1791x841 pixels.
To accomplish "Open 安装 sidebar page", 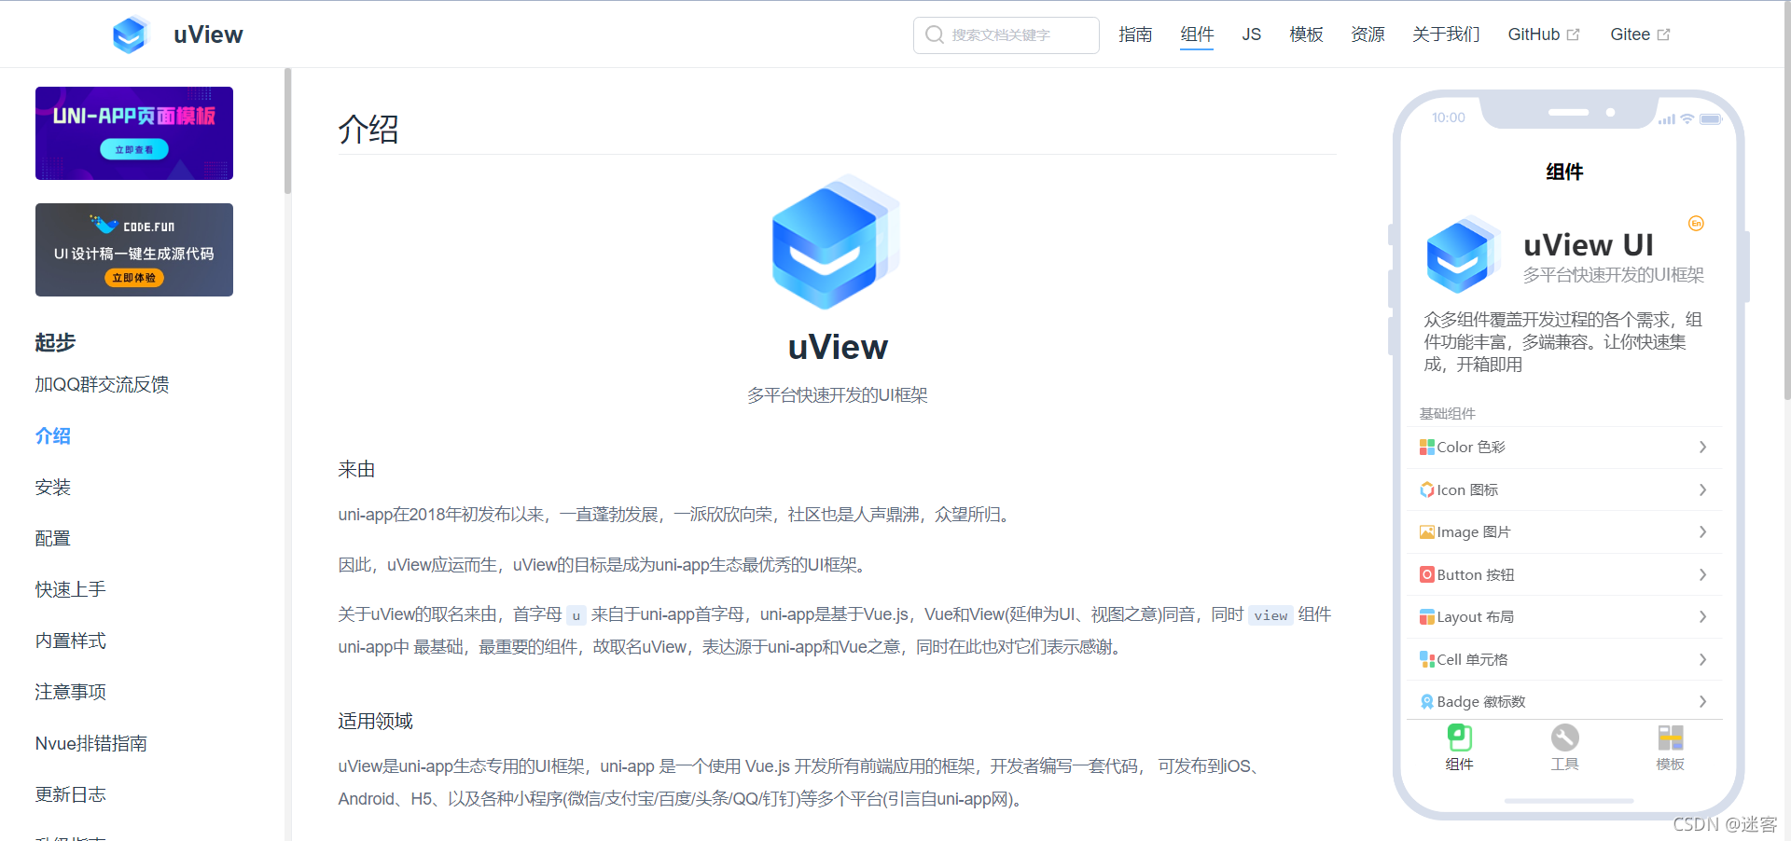I will 53,487.
